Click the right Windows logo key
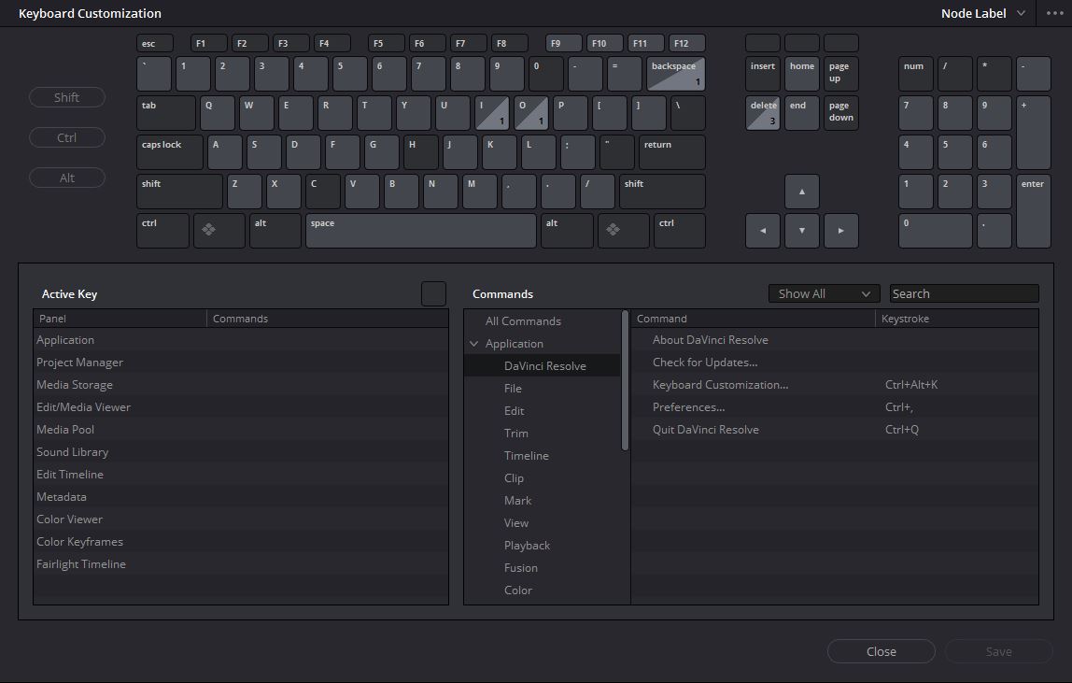The image size is (1072, 683). tap(623, 231)
